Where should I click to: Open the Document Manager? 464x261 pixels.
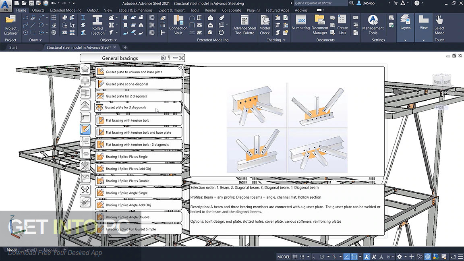click(x=319, y=25)
